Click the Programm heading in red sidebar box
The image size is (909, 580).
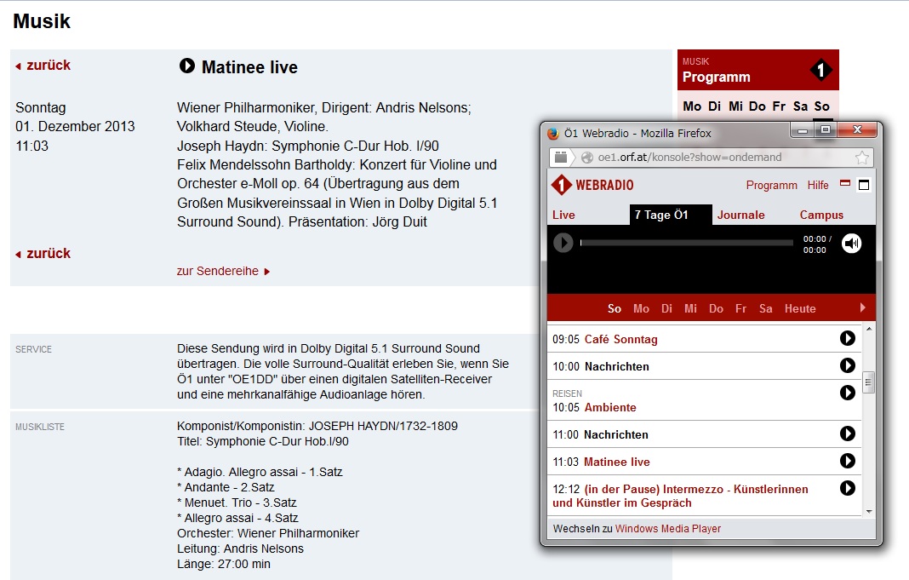717,77
